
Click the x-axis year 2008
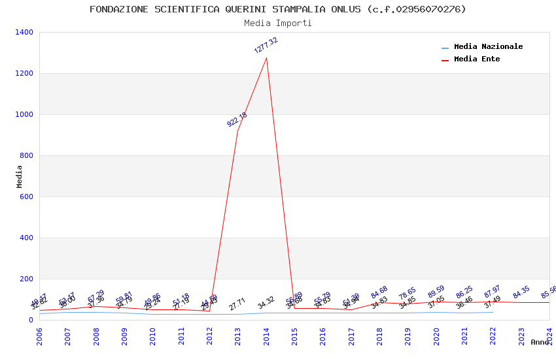[96, 336]
